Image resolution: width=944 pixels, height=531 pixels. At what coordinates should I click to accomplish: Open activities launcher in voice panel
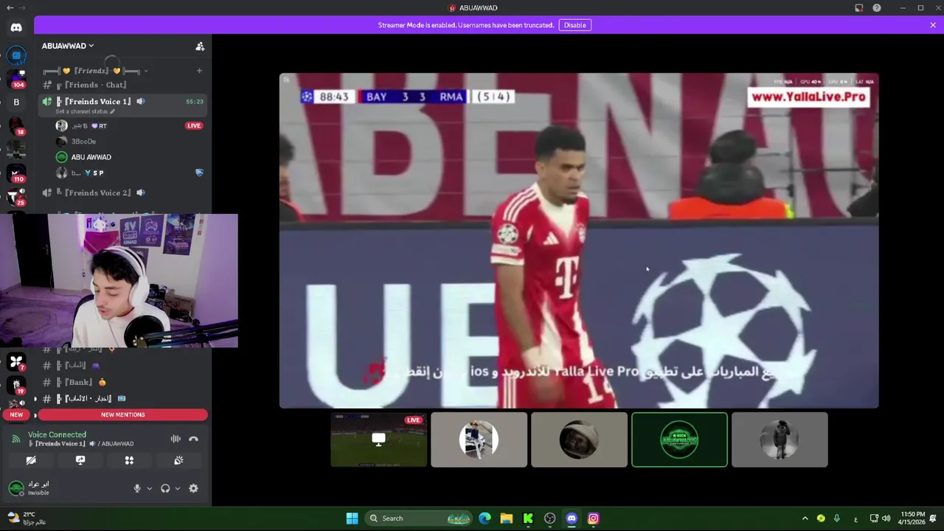tap(129, 460)
